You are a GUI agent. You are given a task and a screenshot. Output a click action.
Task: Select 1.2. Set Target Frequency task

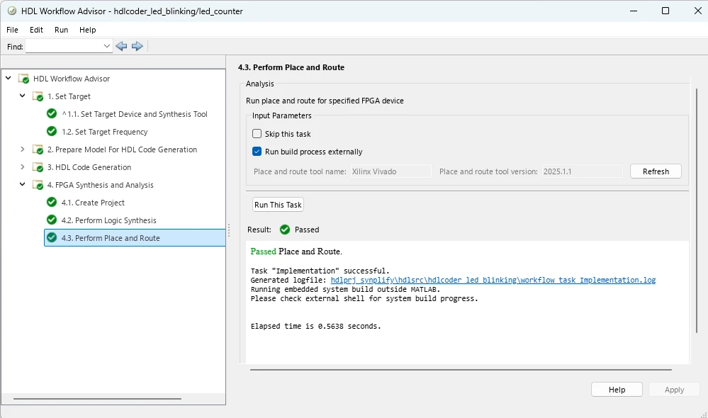tap(105, 132)
